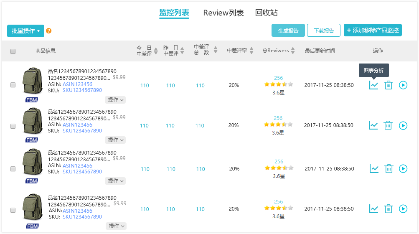Toggle the select-all checkbox in table header
Image resolution: width=419 pixels, height=234 pixels.
click(x=13, y=51)
